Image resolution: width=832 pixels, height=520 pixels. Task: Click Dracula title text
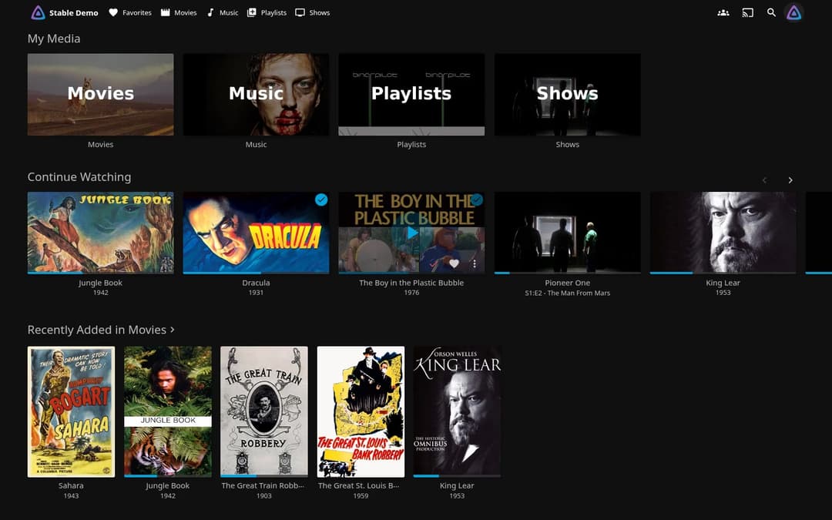pos(256,283)
